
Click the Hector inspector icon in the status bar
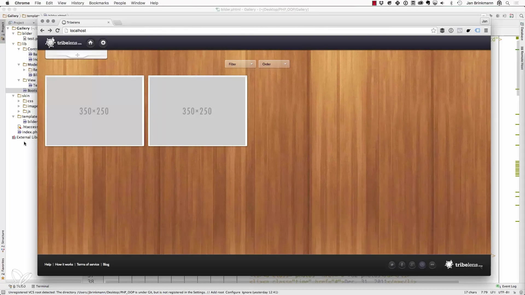coord(521,292)
